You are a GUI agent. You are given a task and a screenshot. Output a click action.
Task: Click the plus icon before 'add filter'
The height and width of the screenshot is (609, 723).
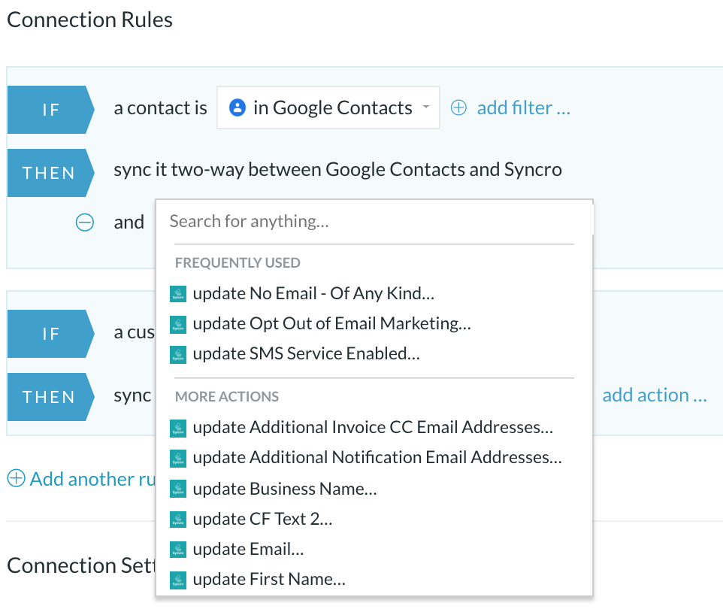pyautogui.click(x=458, y=108)
